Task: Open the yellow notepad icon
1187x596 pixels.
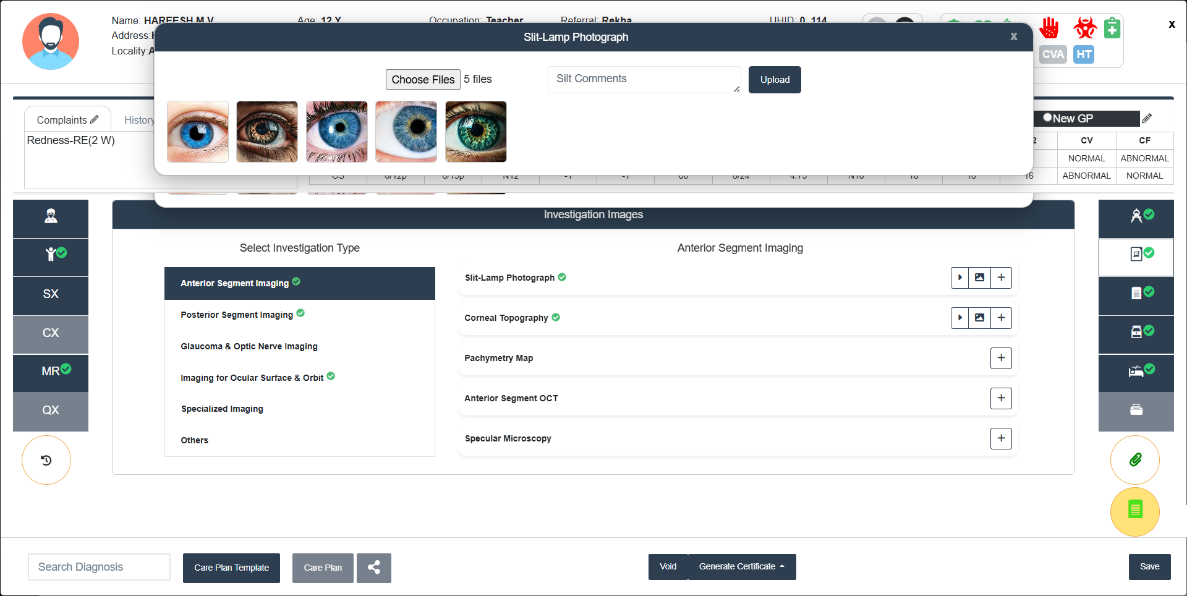Action: tap(1134, 511)
